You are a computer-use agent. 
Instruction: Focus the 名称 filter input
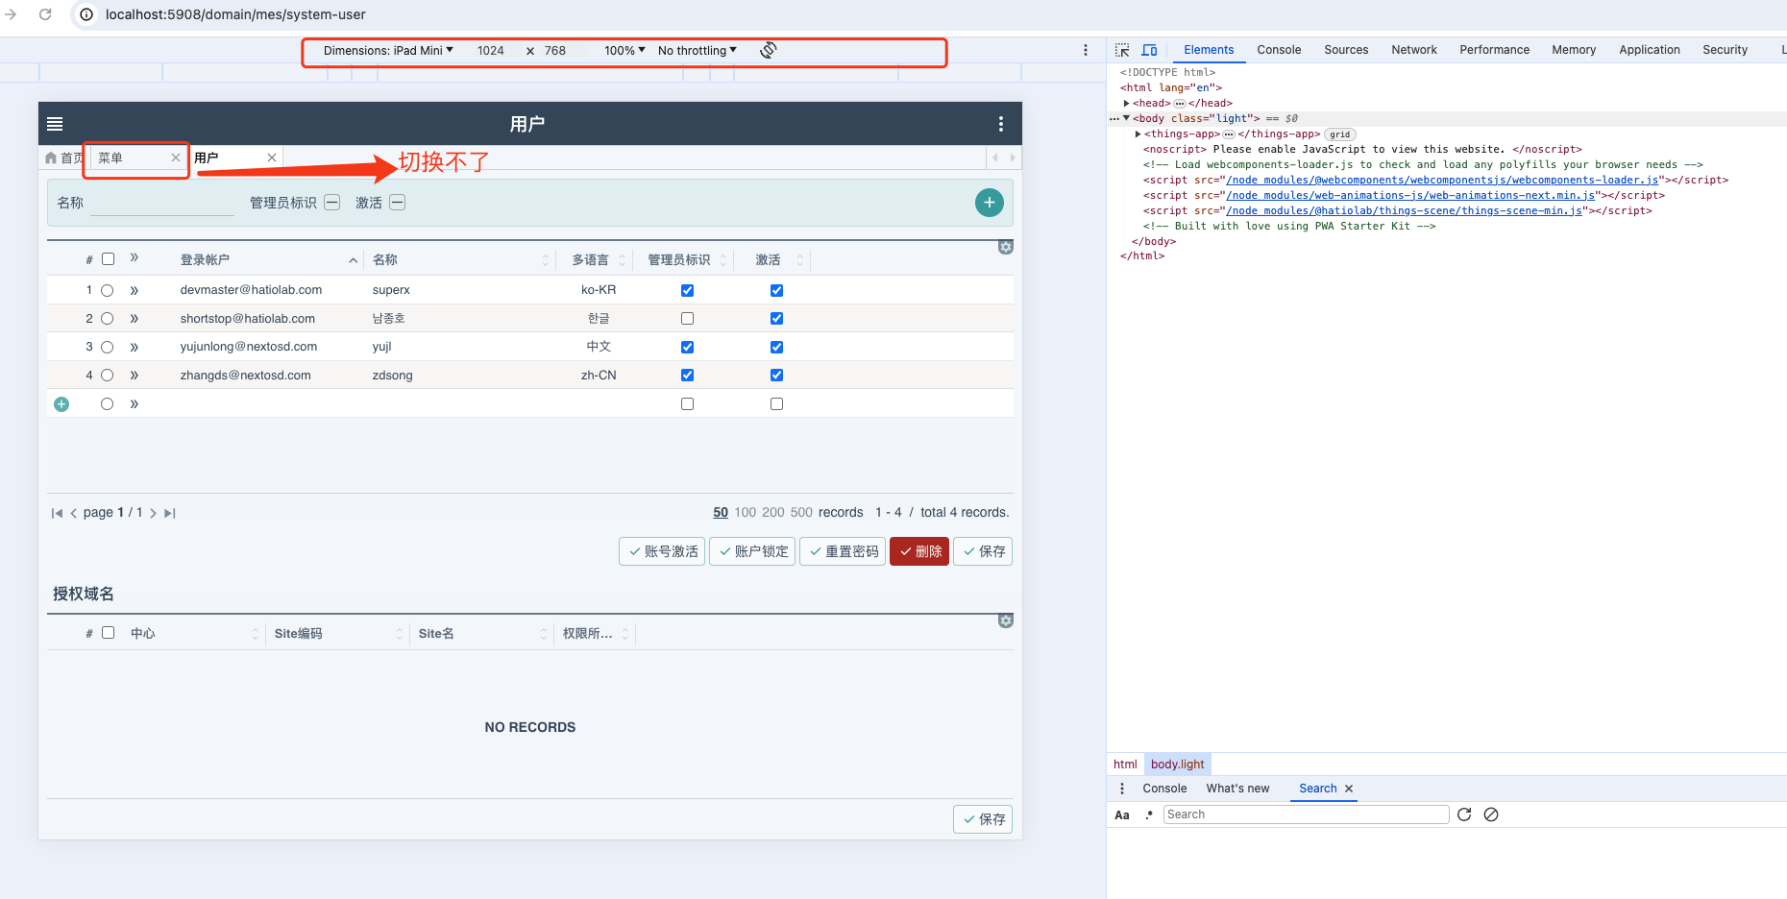[x=162, y=203]
